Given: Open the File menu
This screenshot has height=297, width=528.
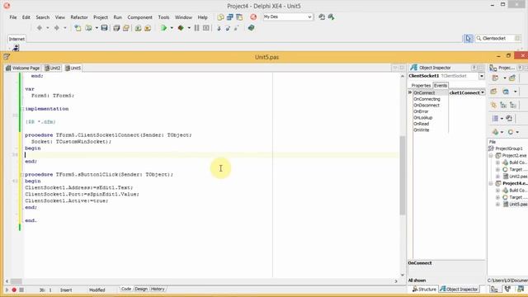Looking at the screenshot, I should (13, 17).
